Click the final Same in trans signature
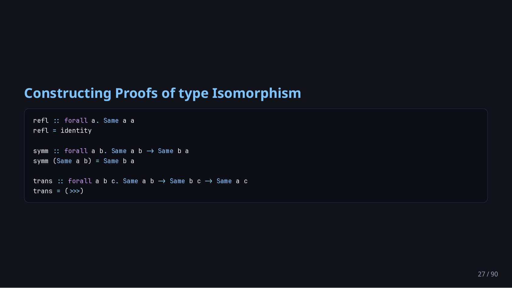Image resolution: width=512 pixels, height=288 pixels. 224,181
